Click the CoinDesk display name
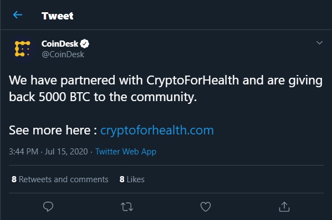332x220 pixels. [x=60, y=44]
